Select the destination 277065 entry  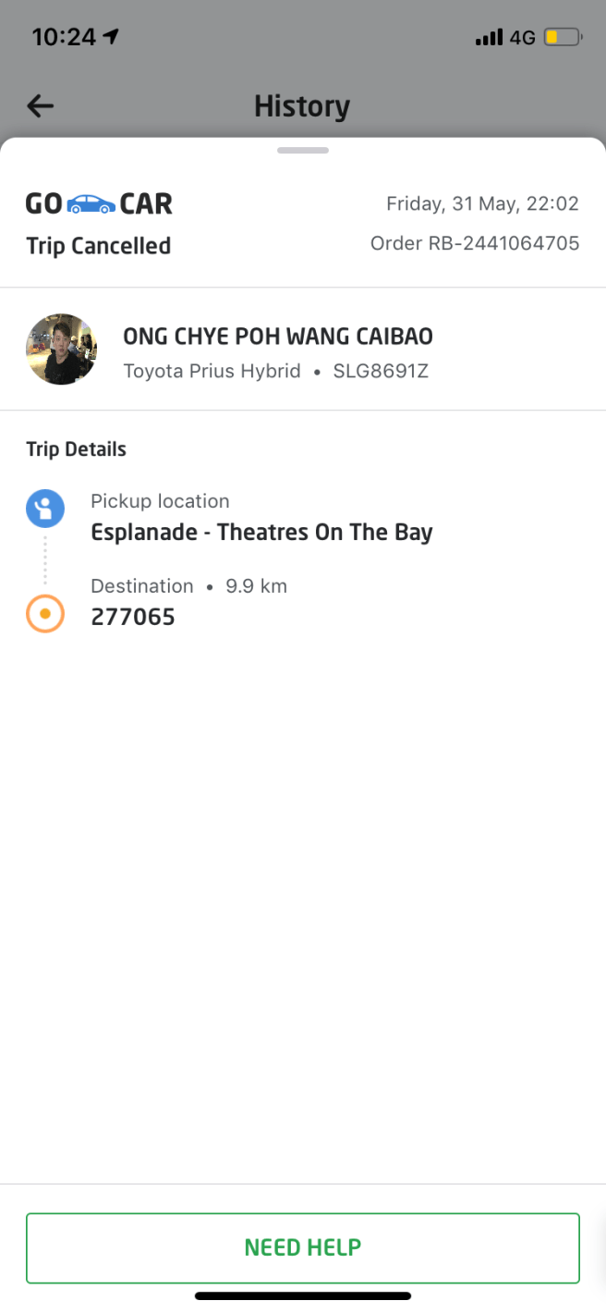(133, 617)
